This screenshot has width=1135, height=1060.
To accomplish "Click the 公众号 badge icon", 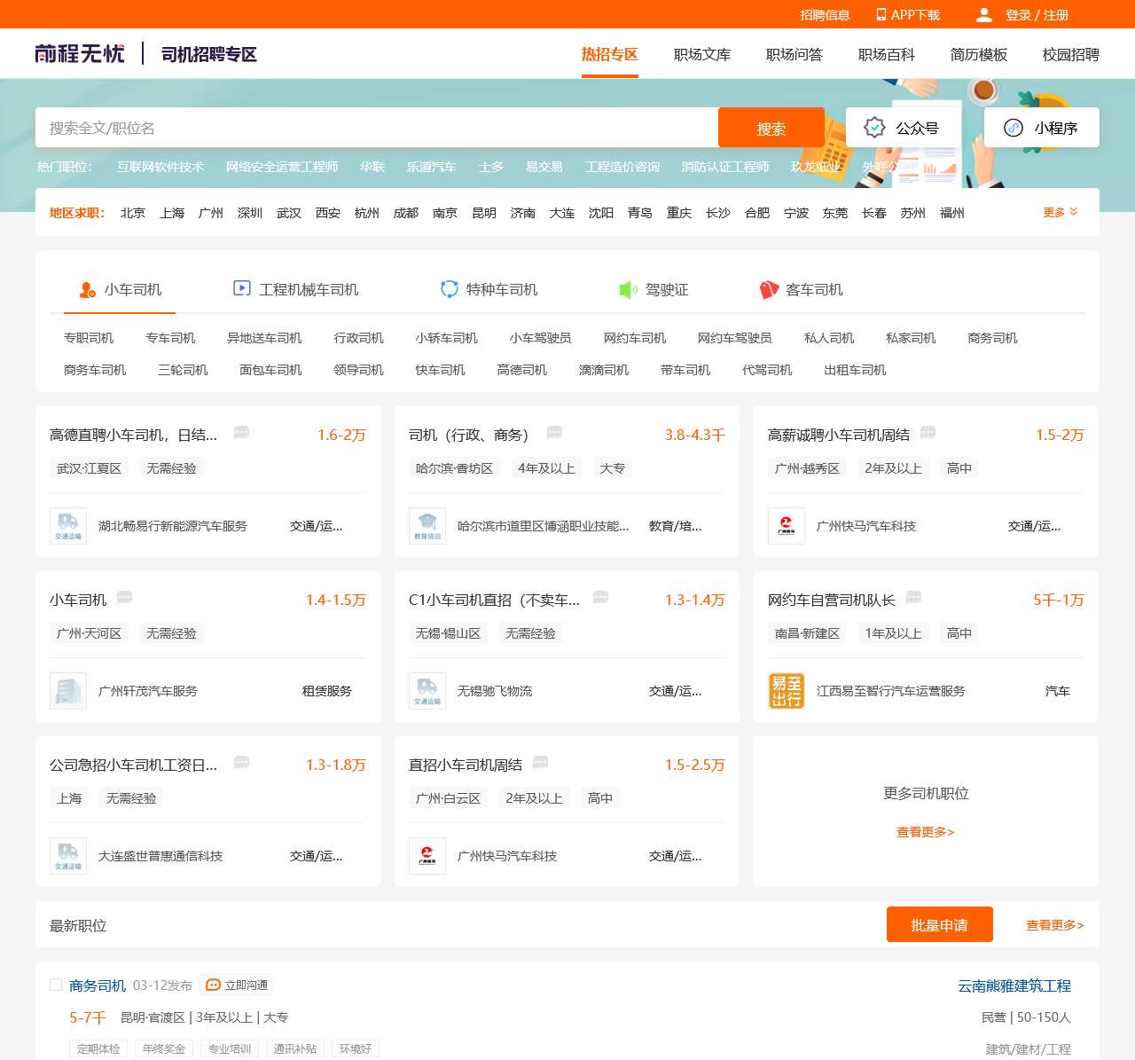I will 874,128.
